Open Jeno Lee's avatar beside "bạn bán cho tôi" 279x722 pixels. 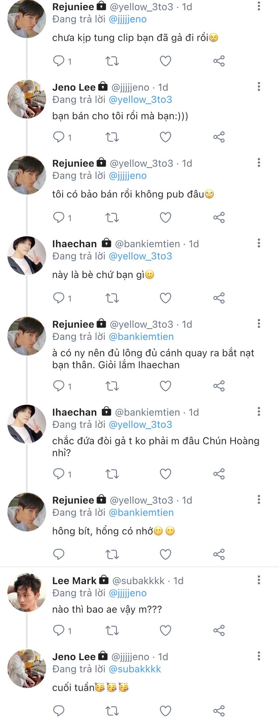click(x=27, y=99)
